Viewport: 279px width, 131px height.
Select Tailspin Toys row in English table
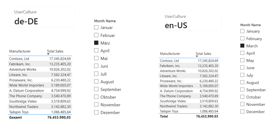(189, 111)
